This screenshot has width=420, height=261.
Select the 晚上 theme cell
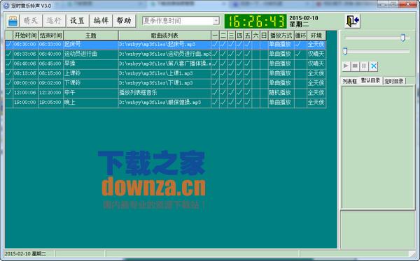pyautogui.click(x=90, y=103)
